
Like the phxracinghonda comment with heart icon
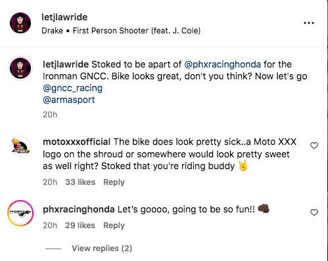[x=314, y=212]
